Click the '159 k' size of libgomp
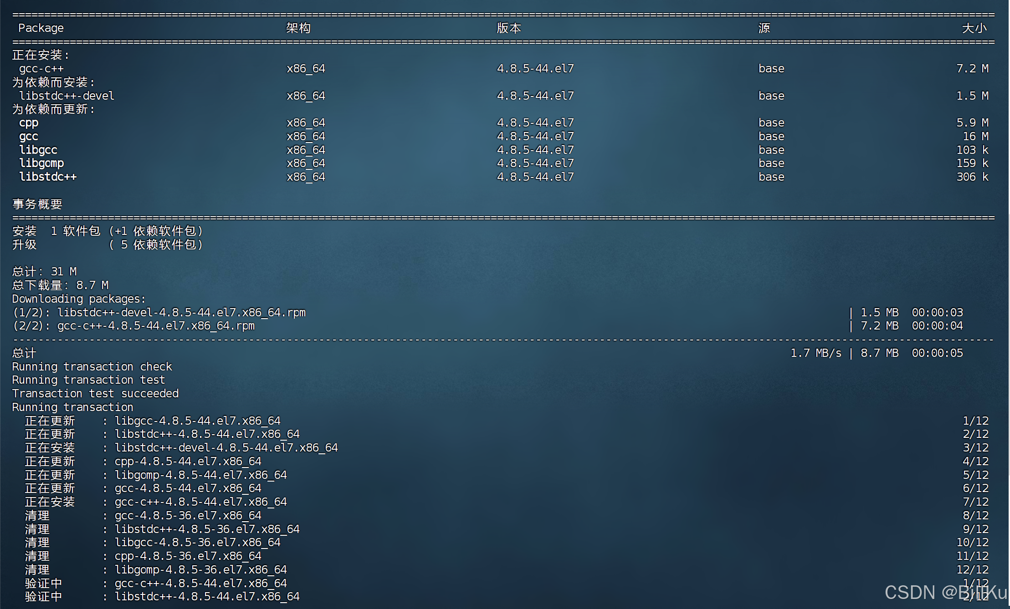The height and width of the screenshot is (609, 1010). click(x=972, y=163)
